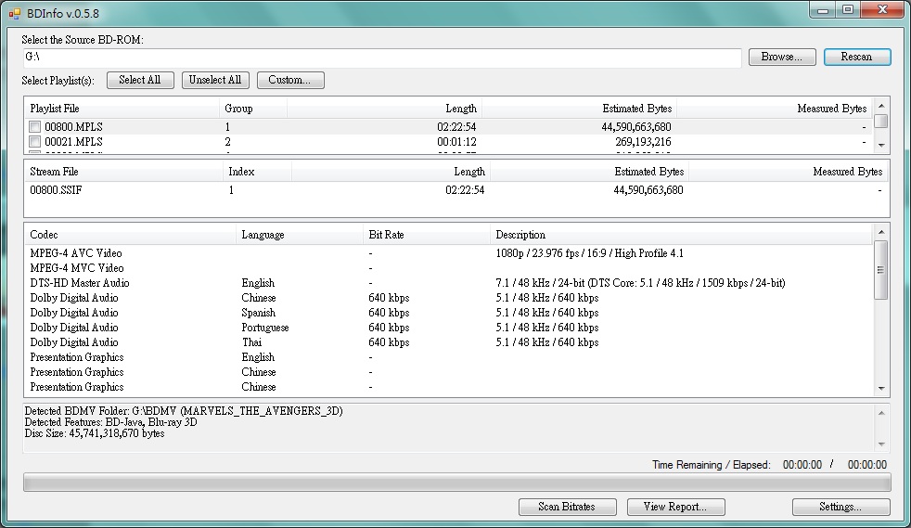Click playlist list scroll up arrow
The height and width of the screenshot is (528, 911).
coord(881,106)
